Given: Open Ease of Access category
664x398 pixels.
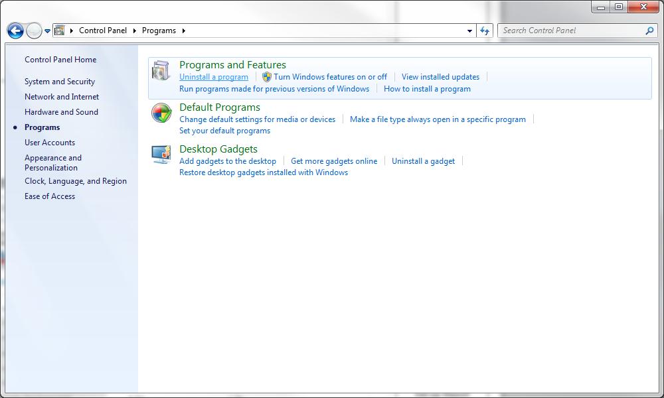Looking at the screenshot, I should coord(50,196).
